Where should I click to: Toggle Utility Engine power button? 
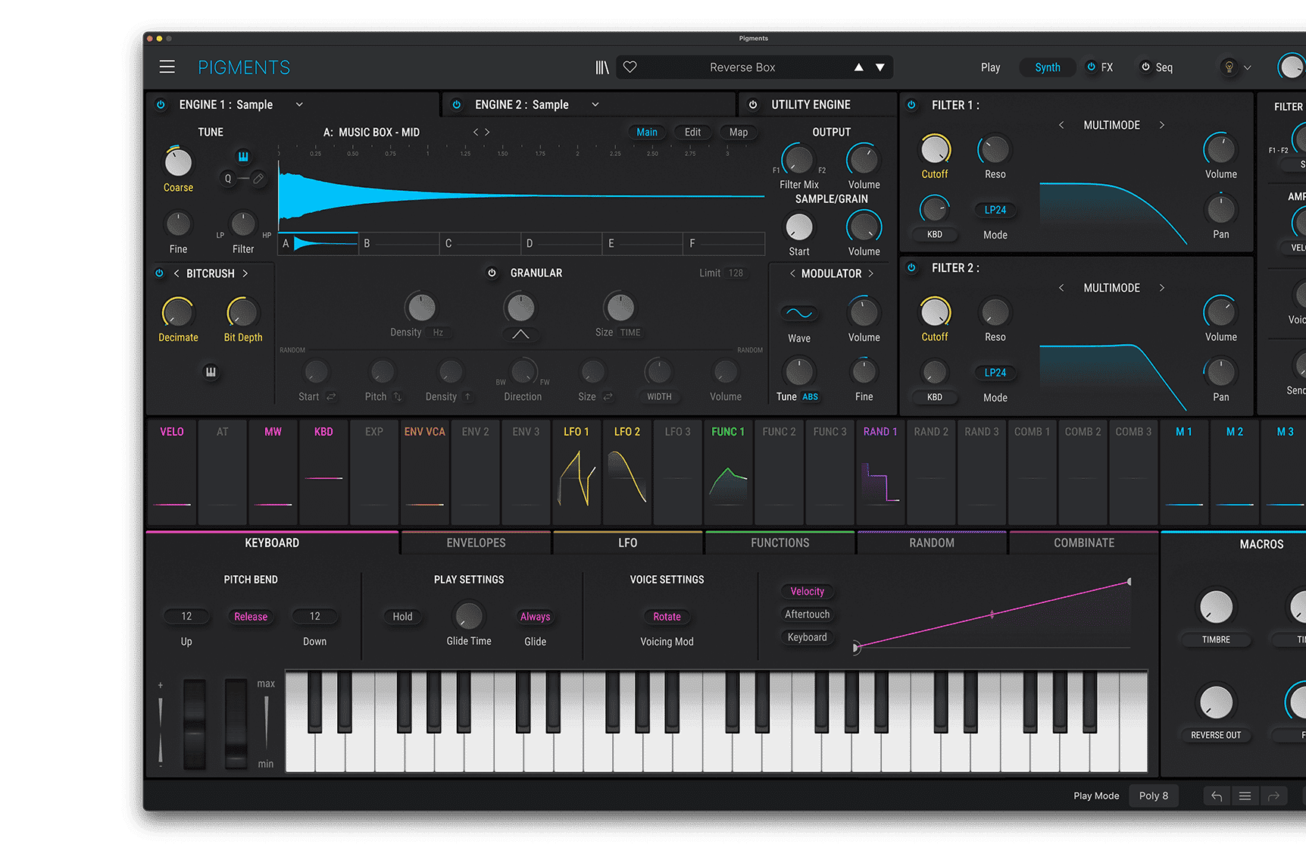coord(753,105)
